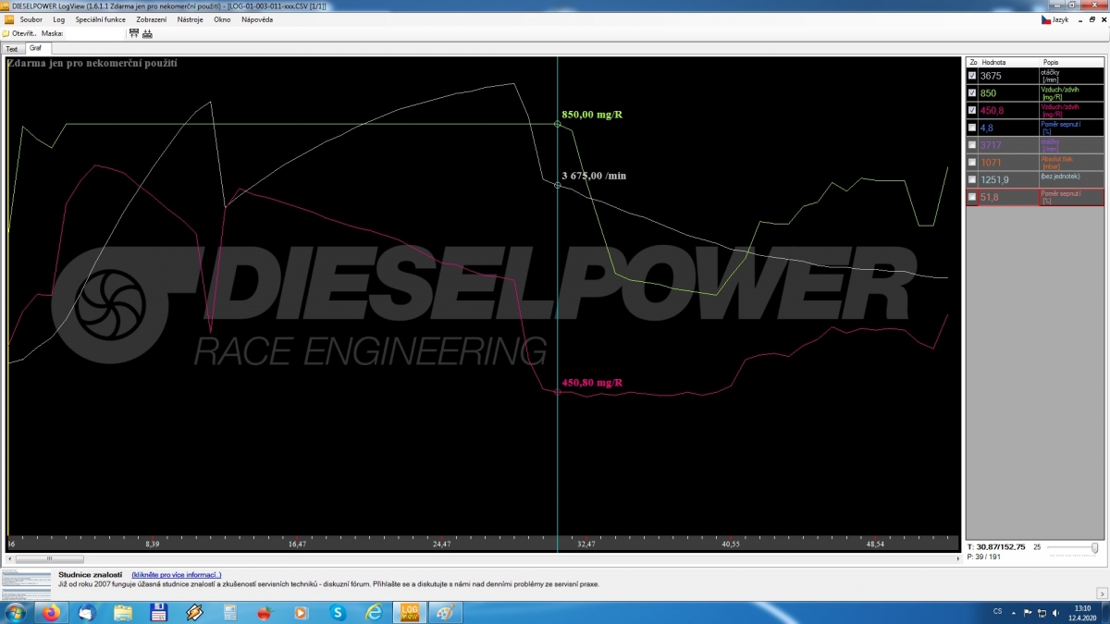Click into the Maska input field

coord(94,33)
